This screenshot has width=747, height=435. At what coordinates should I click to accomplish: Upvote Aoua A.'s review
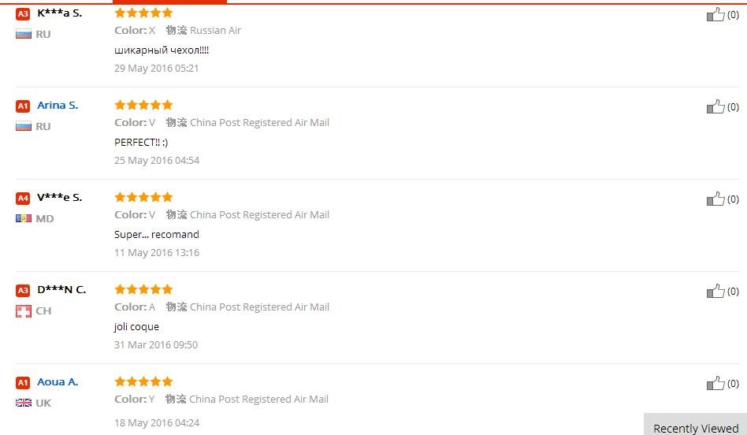715,383
